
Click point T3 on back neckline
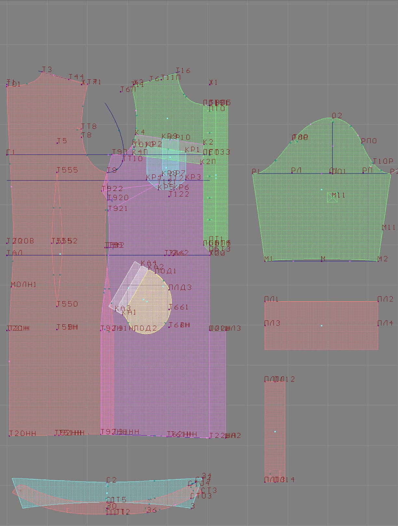pyautogui.click(x=42, y=72)
